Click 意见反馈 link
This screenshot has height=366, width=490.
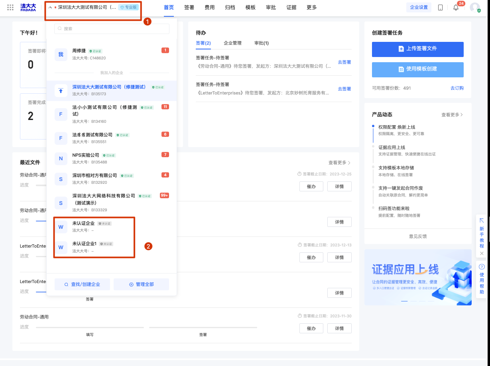click(x=418, y=236)
